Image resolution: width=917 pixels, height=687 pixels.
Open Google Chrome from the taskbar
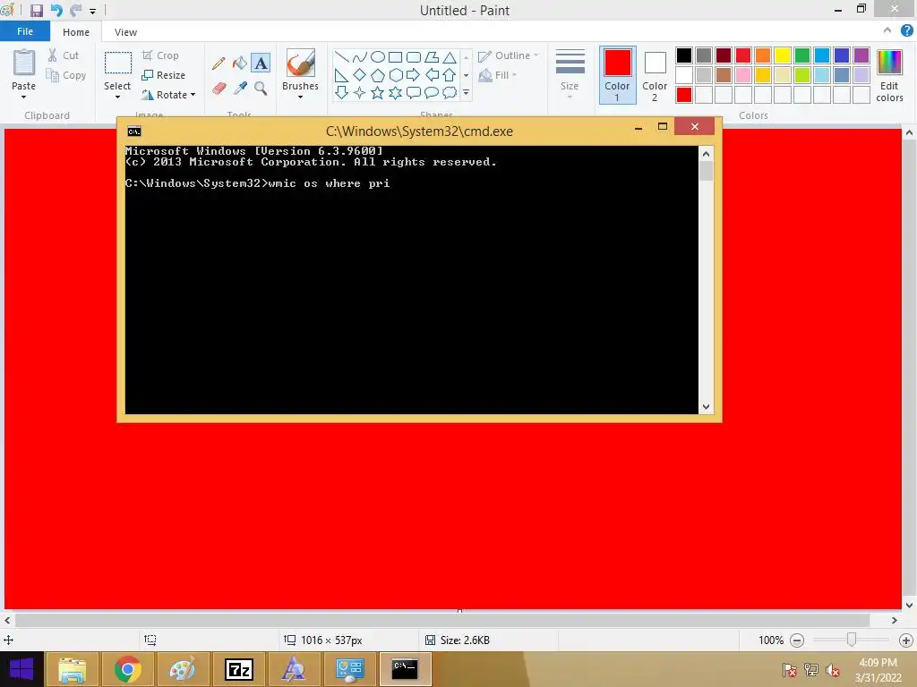(x=127, y=669)
